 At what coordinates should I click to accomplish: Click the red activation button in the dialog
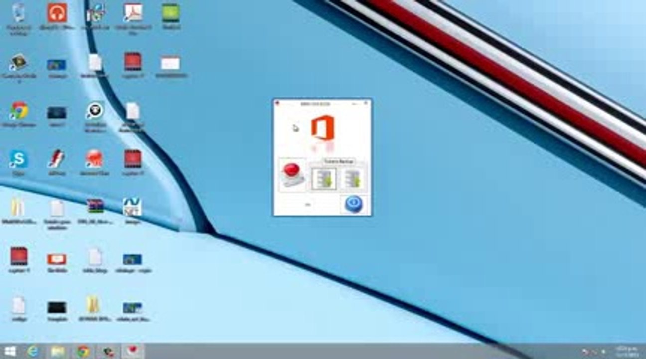click(292, 175)
